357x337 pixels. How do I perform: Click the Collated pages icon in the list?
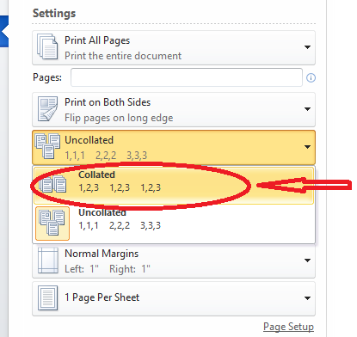(x=52, y=184)
